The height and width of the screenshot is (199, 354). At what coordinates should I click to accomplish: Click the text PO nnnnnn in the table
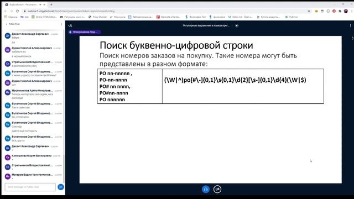tap(112, 99)
